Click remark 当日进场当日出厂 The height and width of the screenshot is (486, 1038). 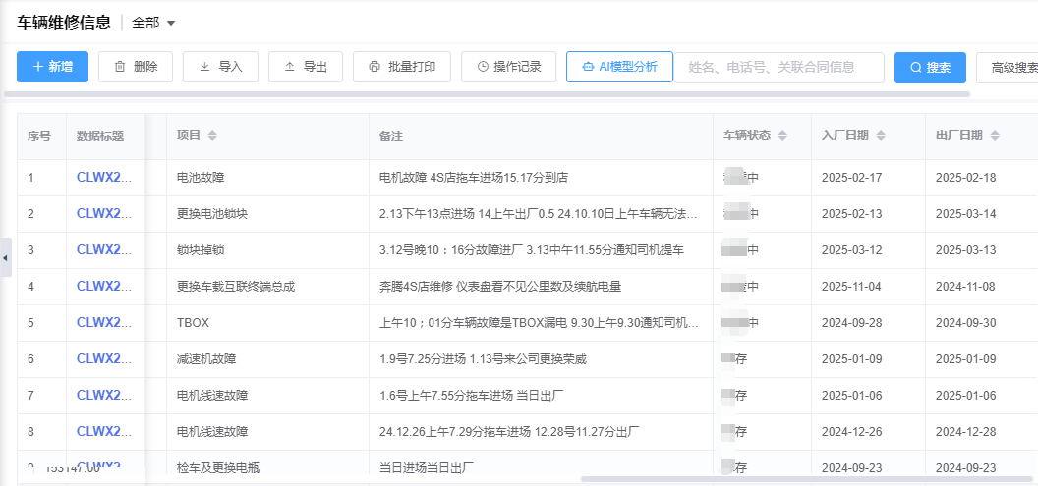[427, 467]
